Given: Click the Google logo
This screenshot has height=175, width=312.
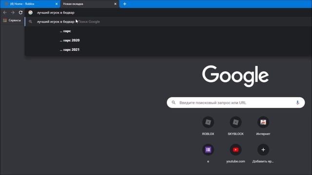Looking at the screenshot, I should click(x=235, y=76).
